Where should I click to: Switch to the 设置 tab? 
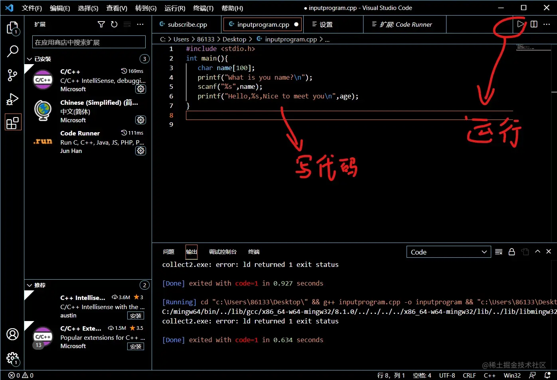[333, 24]
